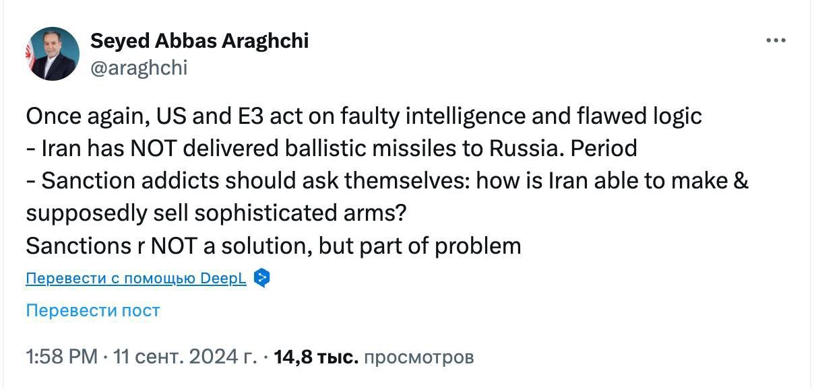This screenshot has width=814, height=389.
Task: Click the "supposedly sell sophisticated arms?" line
Action: point(216,213)
